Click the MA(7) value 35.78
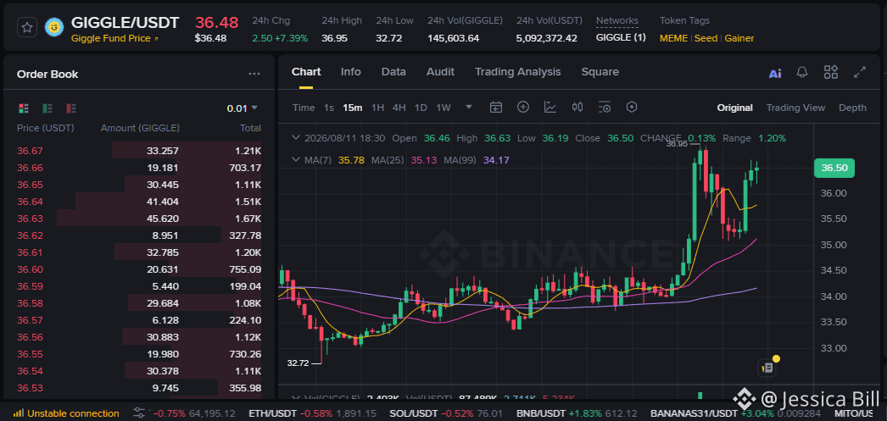 pyautogui.click(x=351, y=160)
